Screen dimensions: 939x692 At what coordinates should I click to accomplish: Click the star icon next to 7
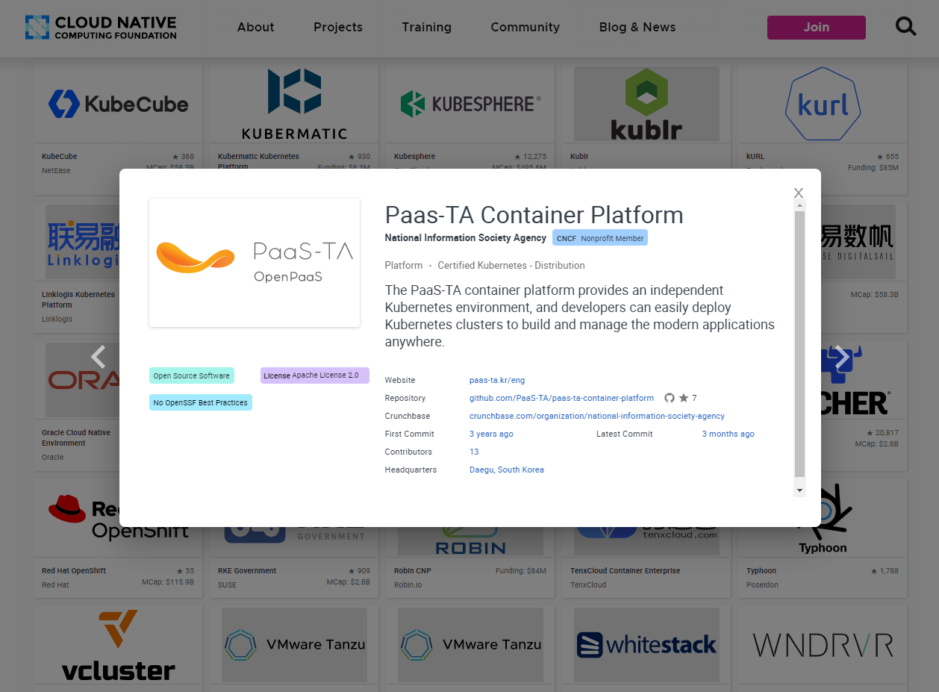683,399
